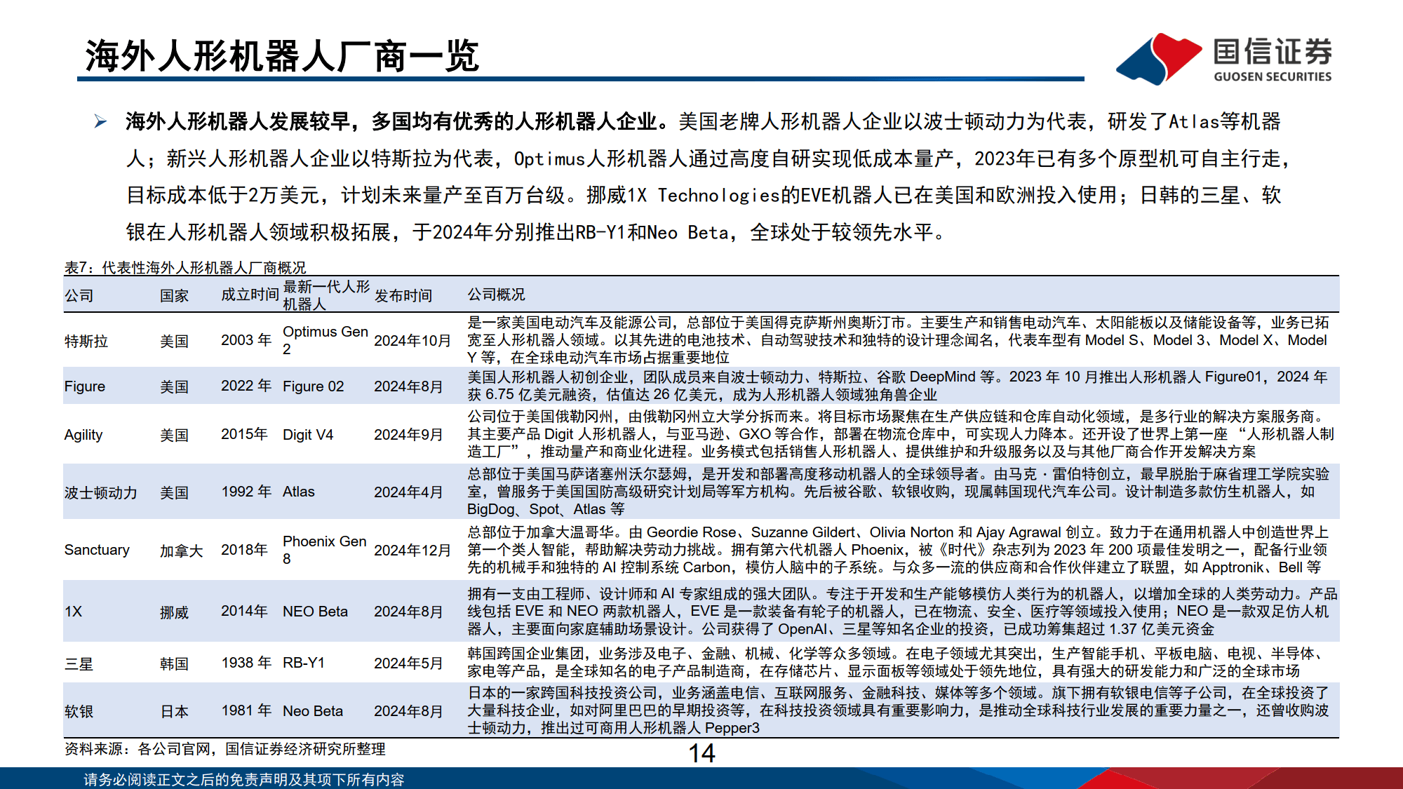Click the RB-Y1 robot cell

pos(304,663)
